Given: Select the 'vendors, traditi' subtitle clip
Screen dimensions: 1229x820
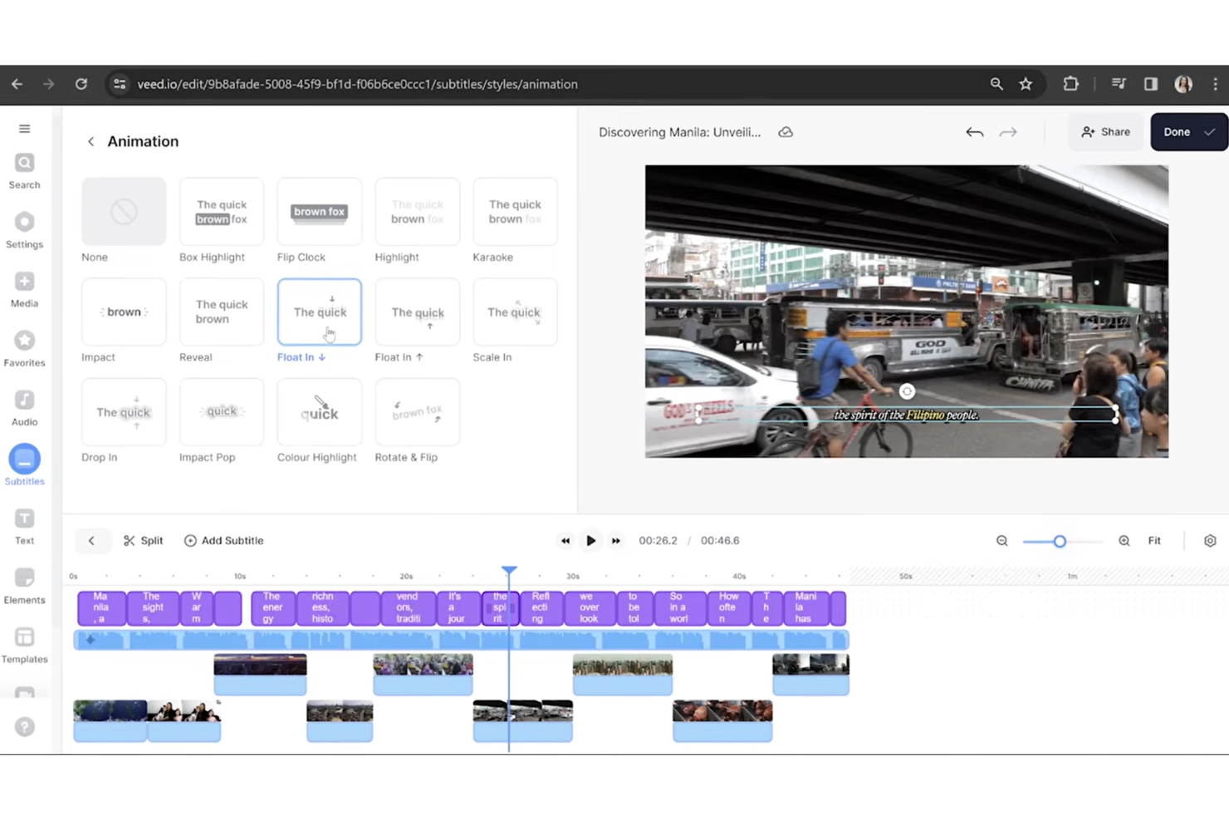Looking at the screenshot, I should point(408,608).
